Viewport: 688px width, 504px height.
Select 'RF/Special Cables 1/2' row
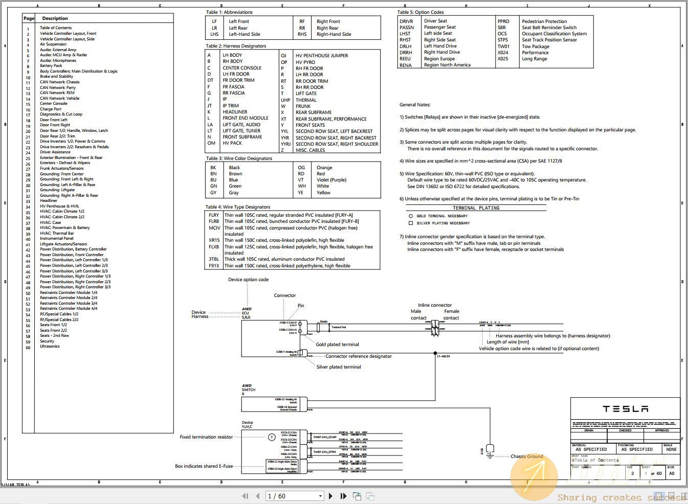click(59, 314)
